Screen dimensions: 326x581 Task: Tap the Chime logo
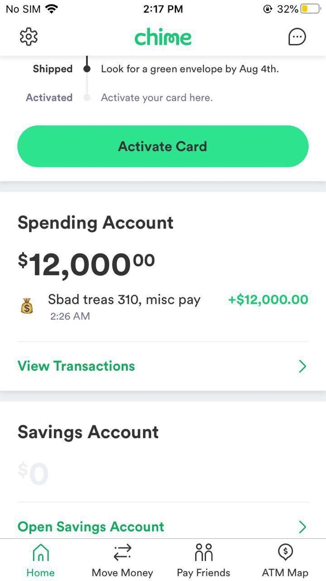163,37
